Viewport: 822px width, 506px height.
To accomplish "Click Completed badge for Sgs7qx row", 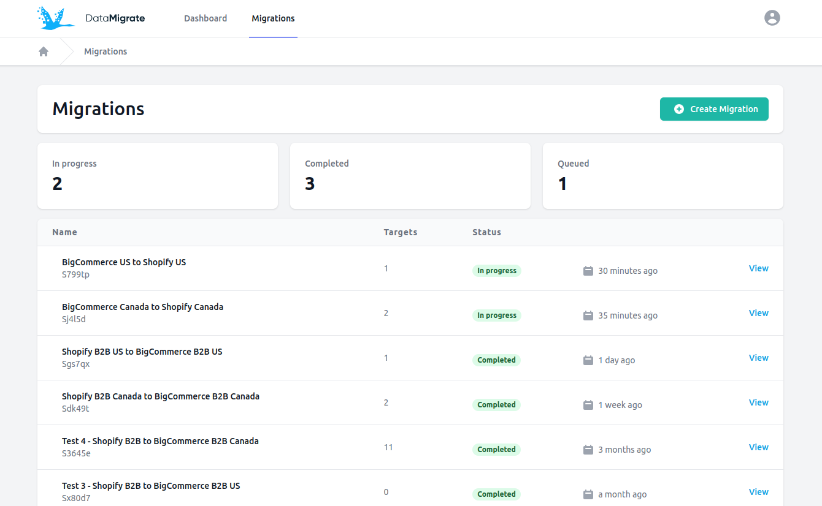I will (x=496, y=360).
